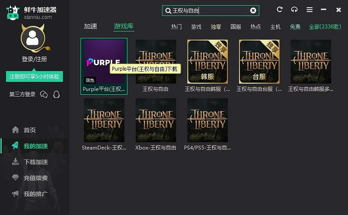Image resolution: width=348 pixels, height=215 pixels.
Task: Click the 注册即可享5小时体验 button
Action: 34,77
